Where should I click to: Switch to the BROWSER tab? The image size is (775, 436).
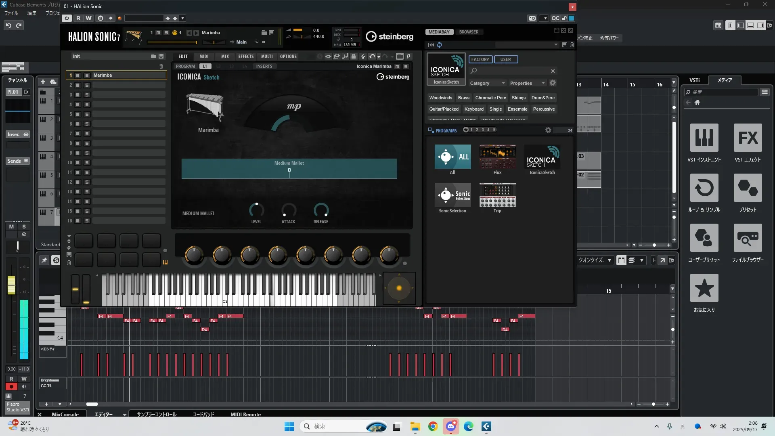pyautogui.click(x=469, y=32)
